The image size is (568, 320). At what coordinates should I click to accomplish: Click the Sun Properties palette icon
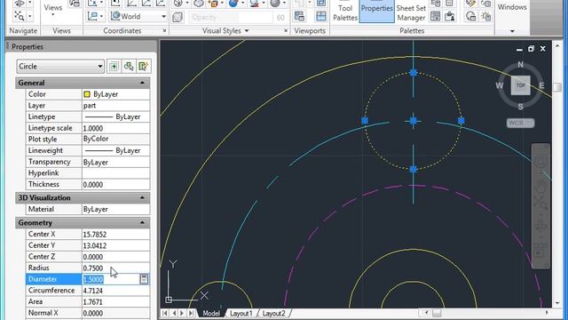[x=485, y=16]
